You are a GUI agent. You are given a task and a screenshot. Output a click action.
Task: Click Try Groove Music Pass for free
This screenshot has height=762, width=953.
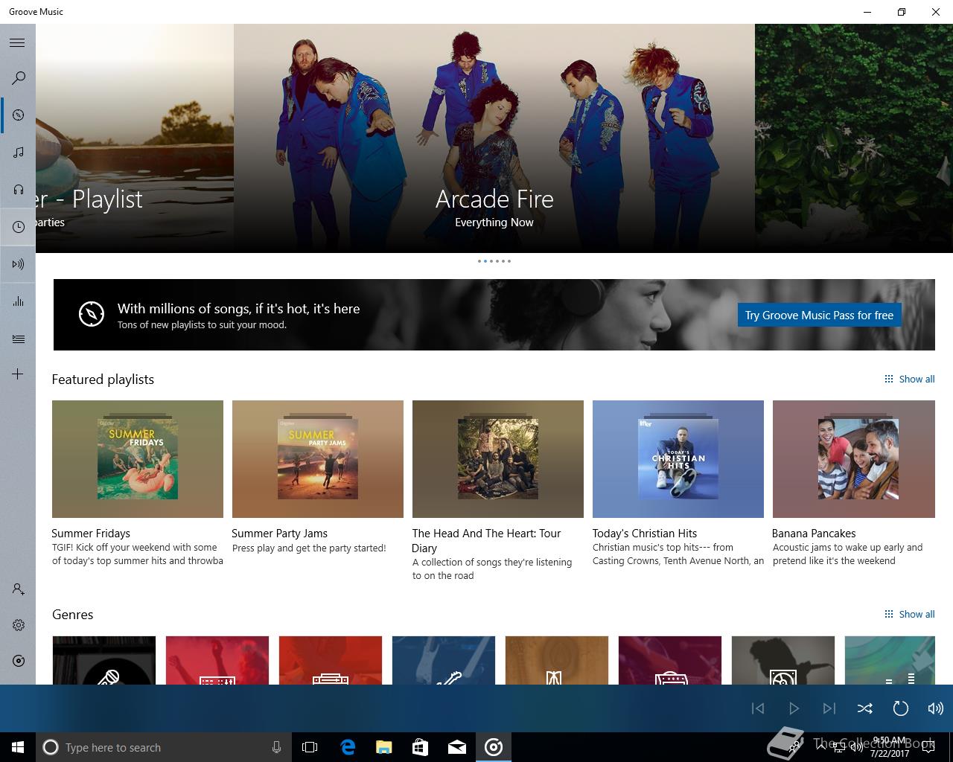click(x=819, y=315)
